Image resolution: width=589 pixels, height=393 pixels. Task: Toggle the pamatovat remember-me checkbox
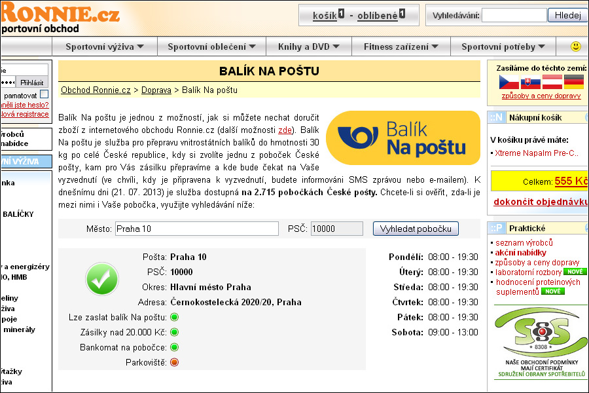[x=44, y=94]
